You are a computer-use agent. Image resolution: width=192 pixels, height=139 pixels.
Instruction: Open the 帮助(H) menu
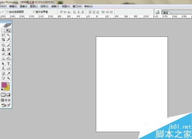88,7
